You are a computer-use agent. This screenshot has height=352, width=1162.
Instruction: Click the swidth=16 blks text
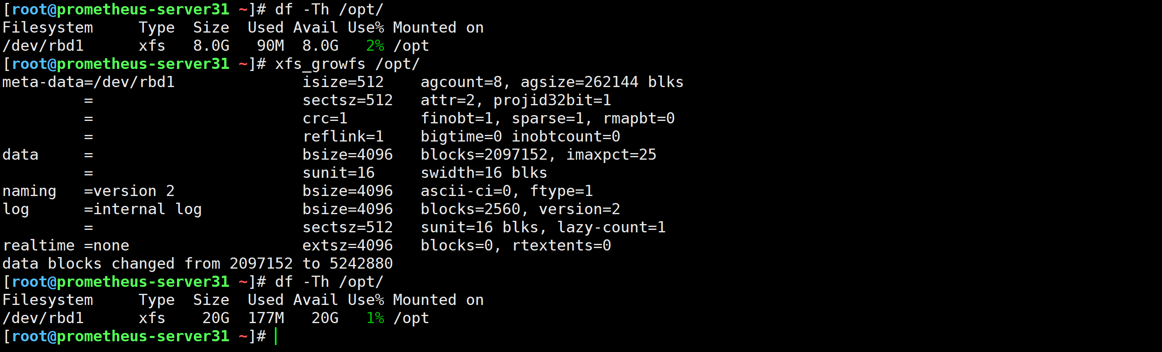coord(483,173)
